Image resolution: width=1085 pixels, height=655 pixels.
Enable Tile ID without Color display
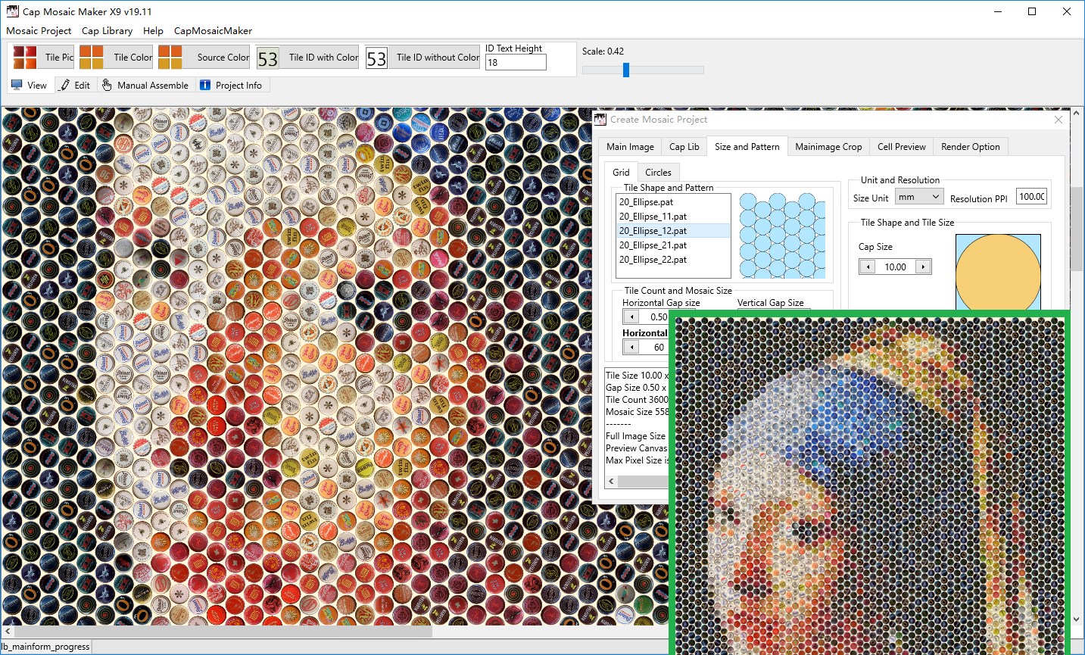(422, 58)
